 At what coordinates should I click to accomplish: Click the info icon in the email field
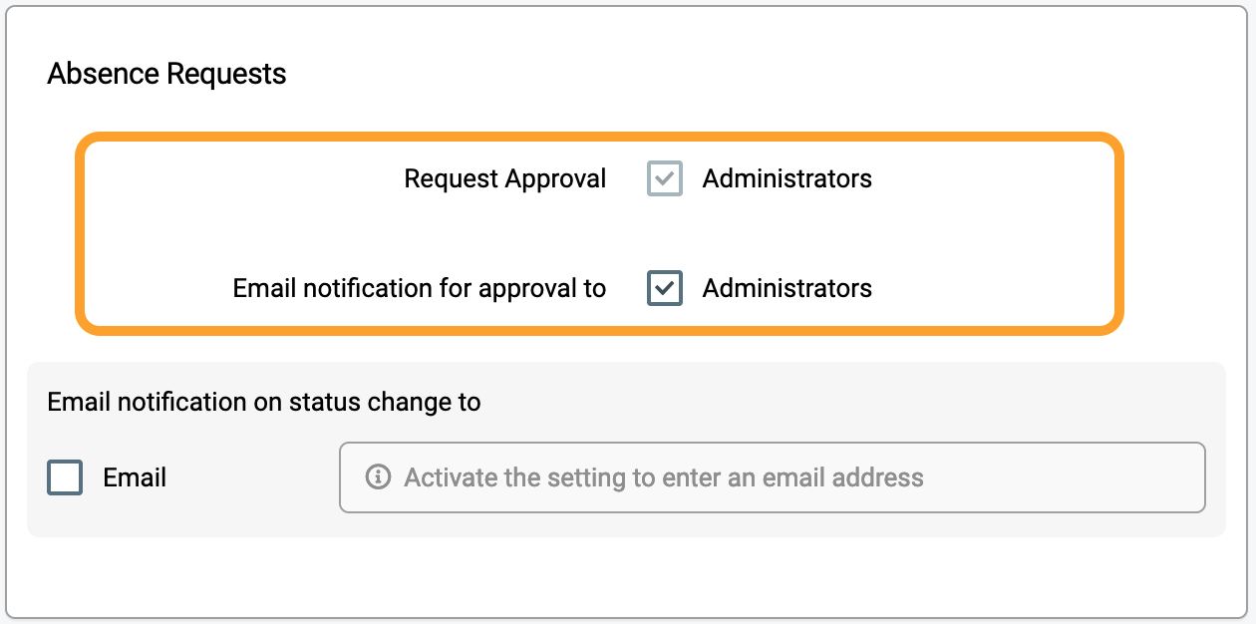point(378,477)
